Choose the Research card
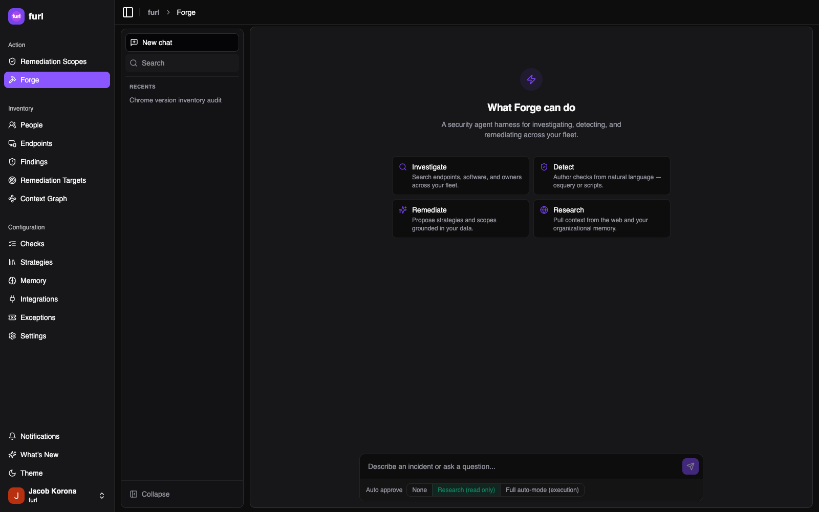The image size is (819, 512). pos(602,219)
